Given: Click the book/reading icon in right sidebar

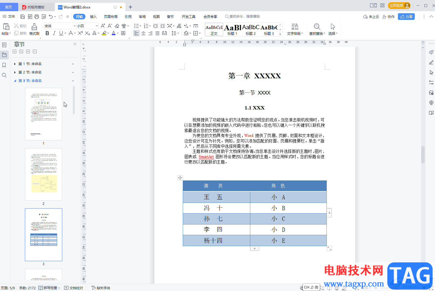Looking at the screenshot, I should [x=431, y=113].
